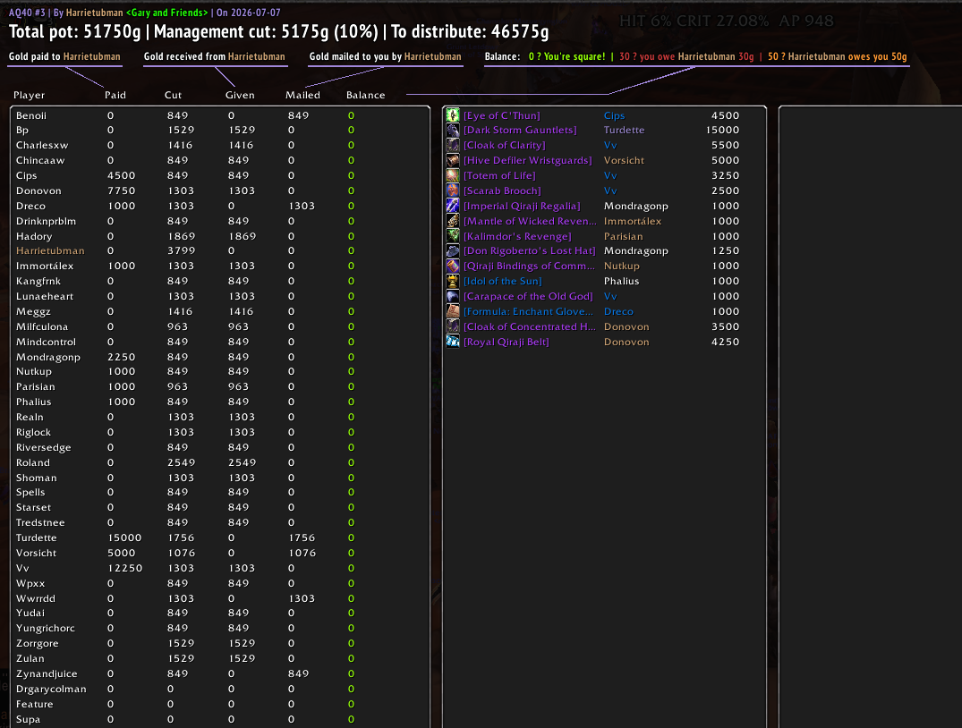Click buyer Vorsicht beside Hive Defiler Wristguards
962x728 pixels.
(x=624, y=161)
